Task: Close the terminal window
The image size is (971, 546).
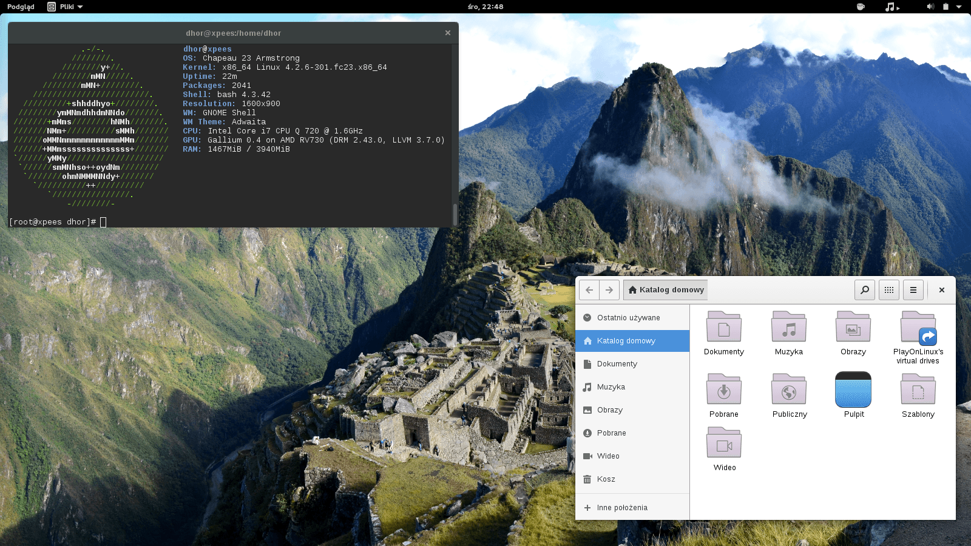Action: tap(448, 33)
